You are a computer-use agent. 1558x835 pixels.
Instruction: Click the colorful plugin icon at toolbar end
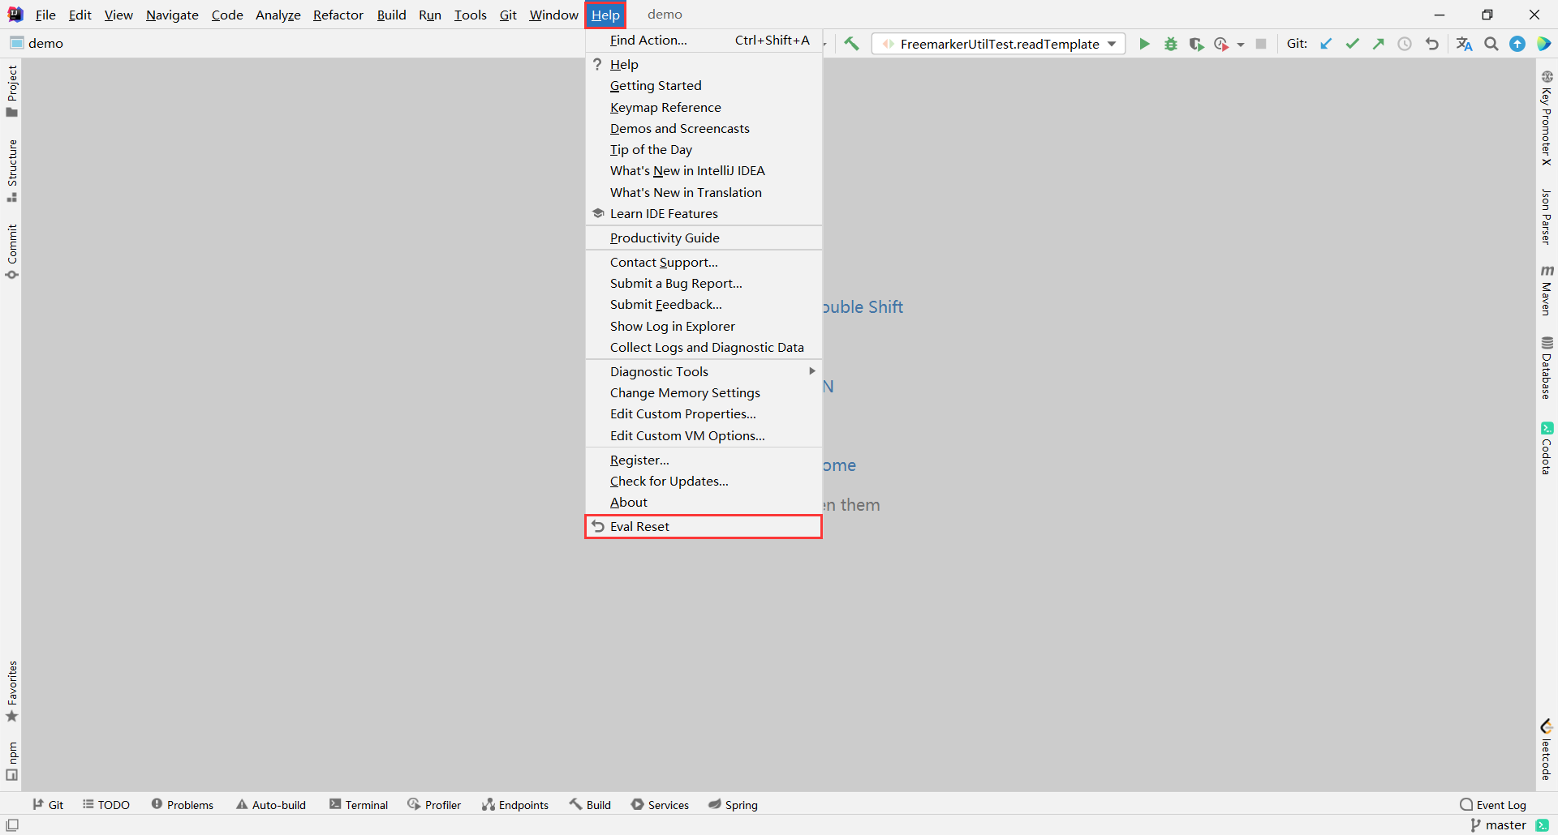point(1543,44)
